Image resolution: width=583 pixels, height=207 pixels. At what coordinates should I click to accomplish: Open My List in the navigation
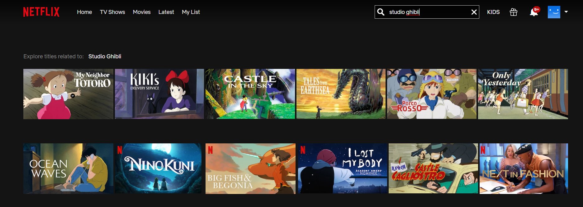[191, 12]
